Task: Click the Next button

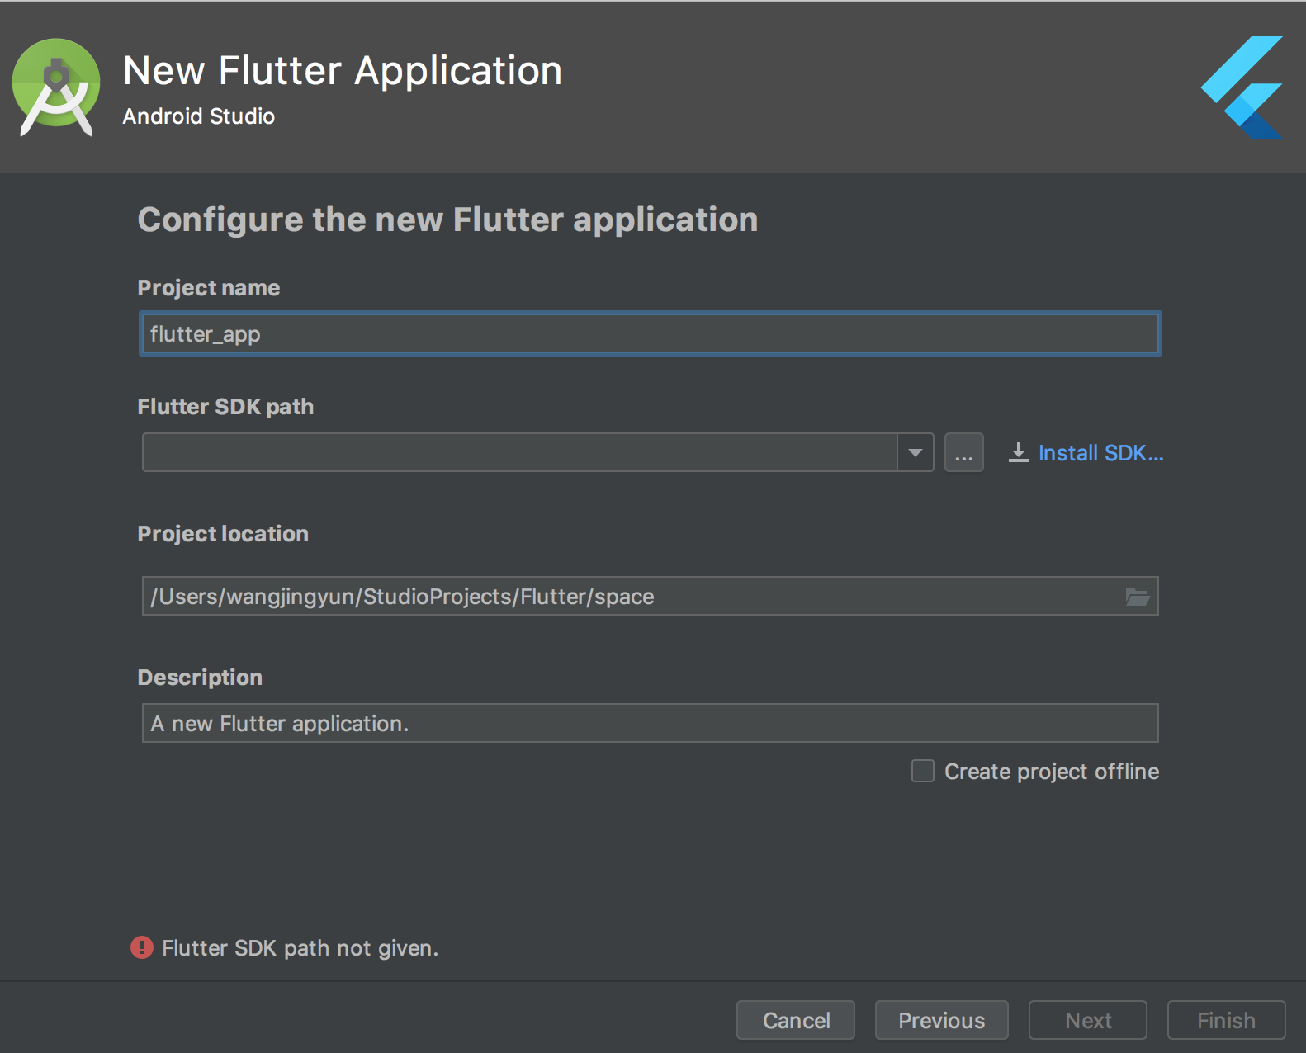Action: (x=1088, y=1020)
